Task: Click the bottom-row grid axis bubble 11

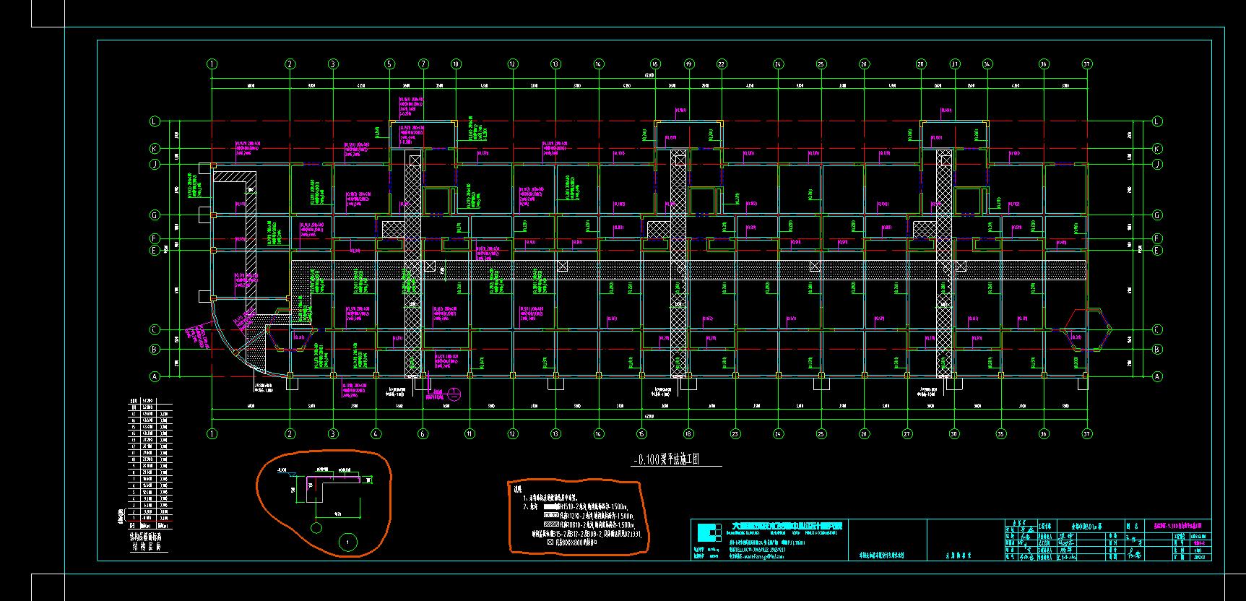Action: [x=470, y=434]
